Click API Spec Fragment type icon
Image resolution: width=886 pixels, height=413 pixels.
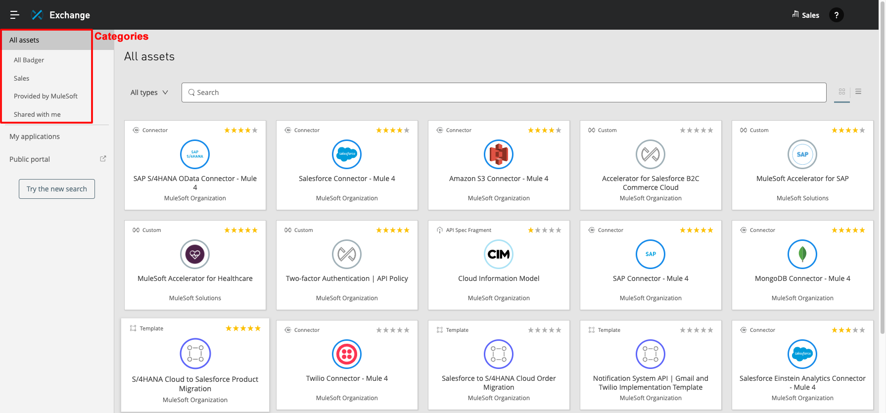439,230
